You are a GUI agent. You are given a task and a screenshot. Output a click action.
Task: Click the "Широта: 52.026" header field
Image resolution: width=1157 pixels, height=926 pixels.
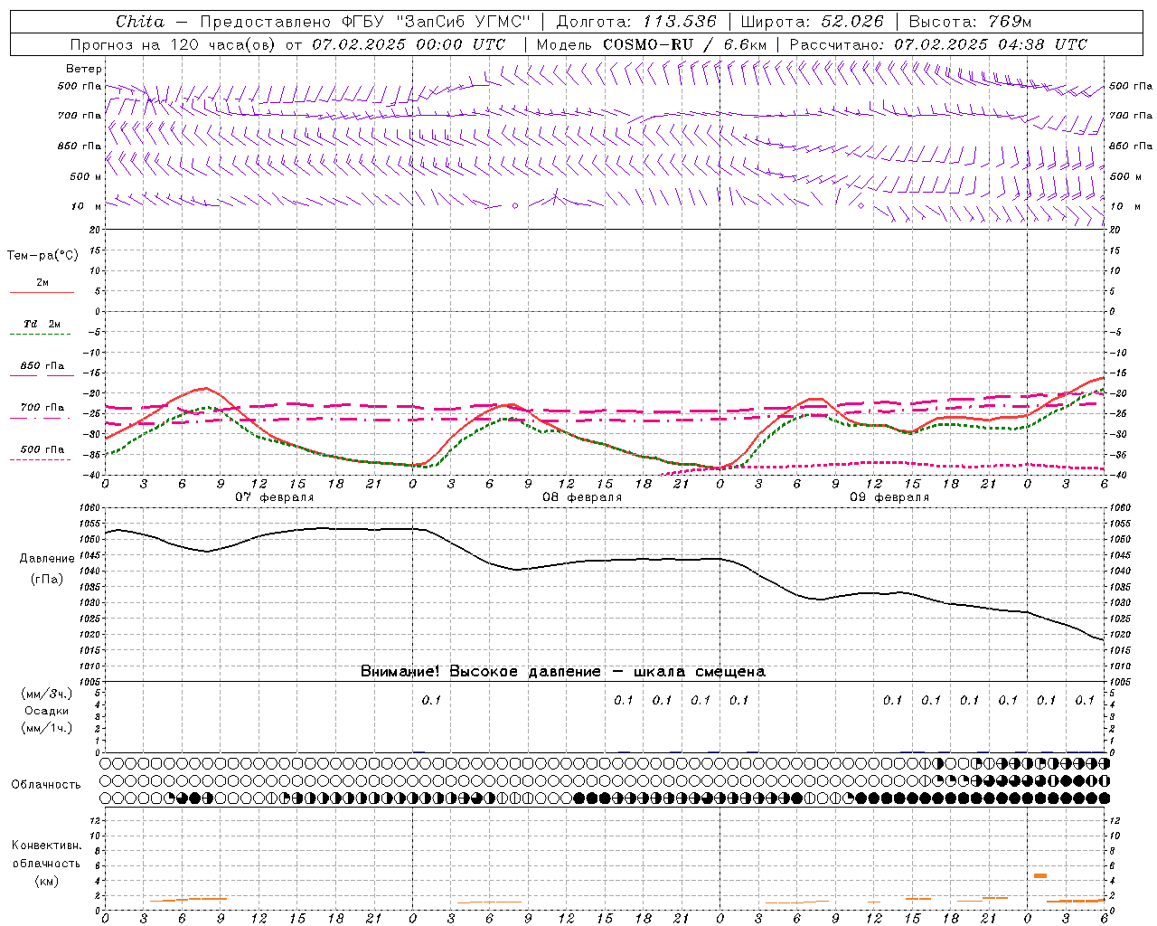813,22
